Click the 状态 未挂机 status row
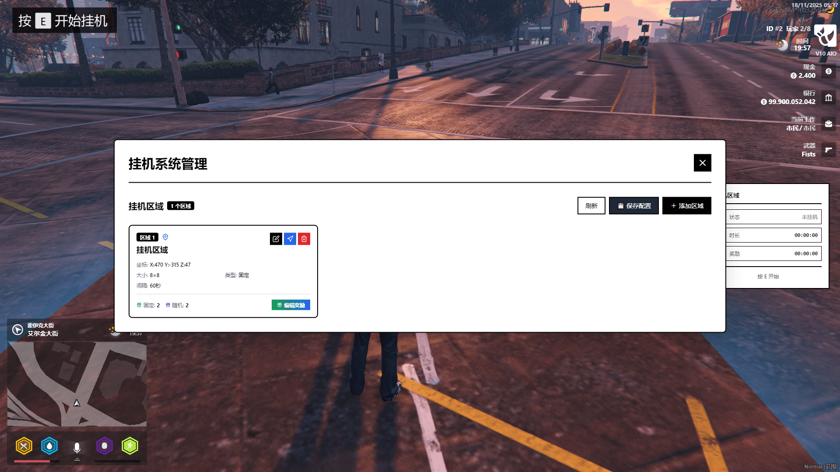The width and height of the screenshot is (840, 472). (x=773, y=217)
